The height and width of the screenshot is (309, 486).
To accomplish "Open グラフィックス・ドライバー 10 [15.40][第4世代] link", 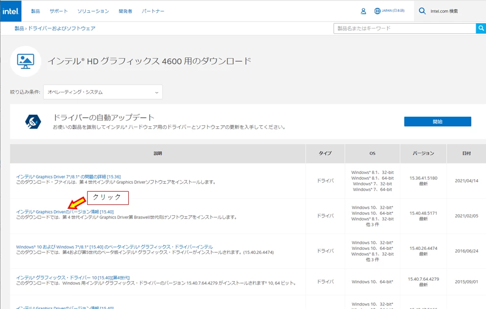I will pyautogui.click(x=73, y=277).
